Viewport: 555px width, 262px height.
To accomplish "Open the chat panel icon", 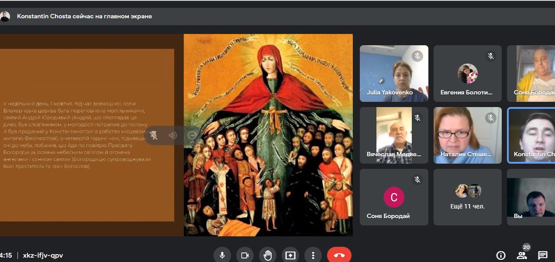I will pyautogui.click(x=543, y=255).
